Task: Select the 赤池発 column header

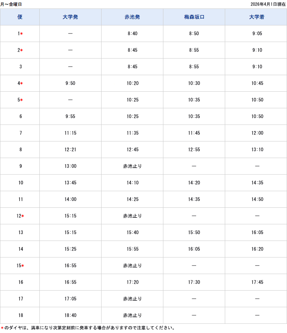Action: (132, 17)
